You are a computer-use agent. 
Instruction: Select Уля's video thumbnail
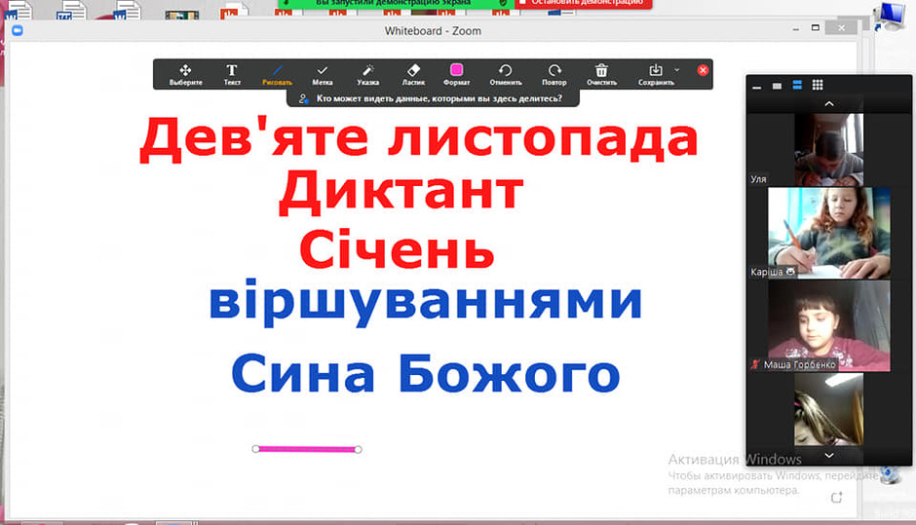(828, 149)
